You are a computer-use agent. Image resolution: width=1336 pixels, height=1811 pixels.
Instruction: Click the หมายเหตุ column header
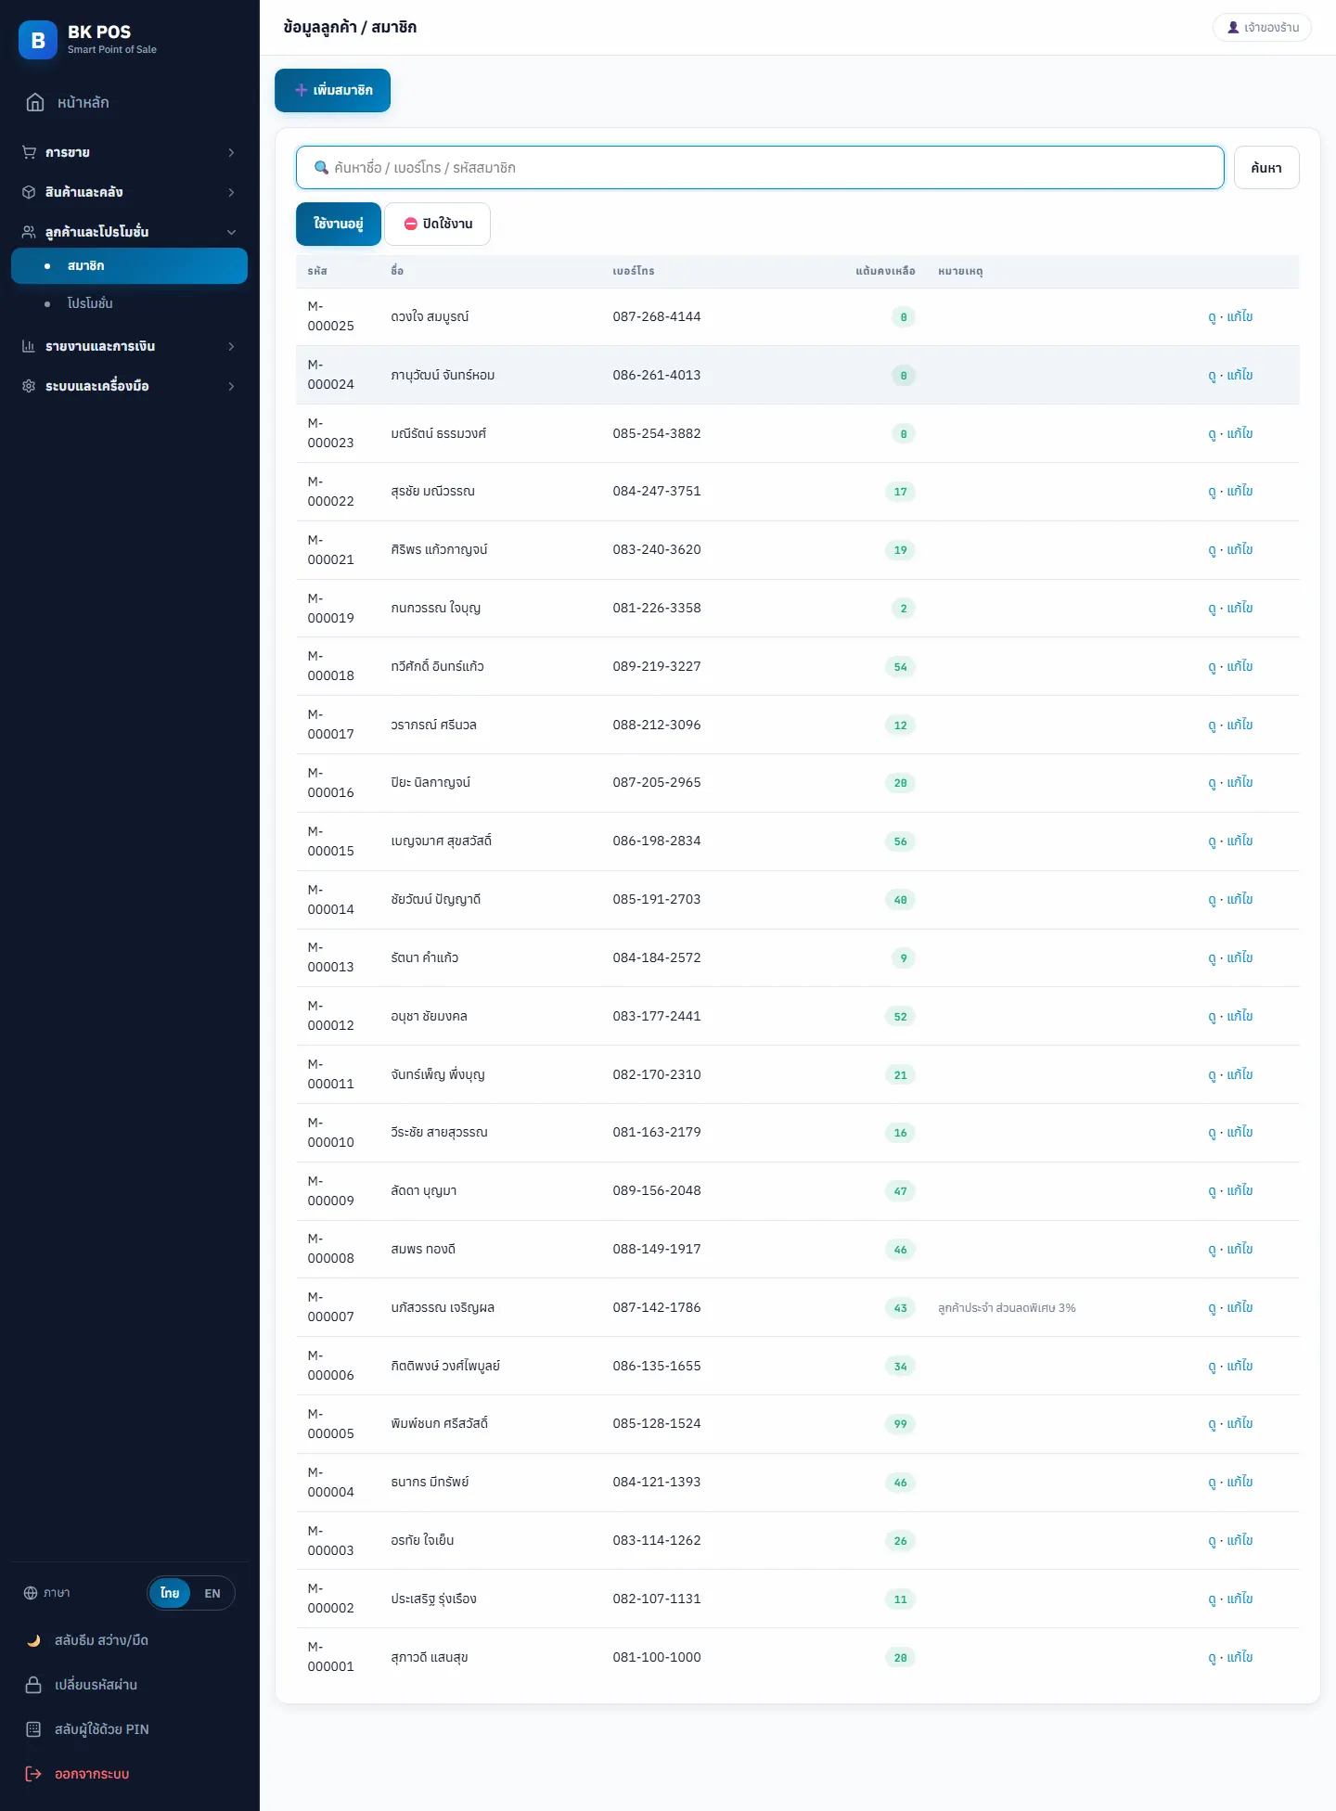[x=960, y=271]
